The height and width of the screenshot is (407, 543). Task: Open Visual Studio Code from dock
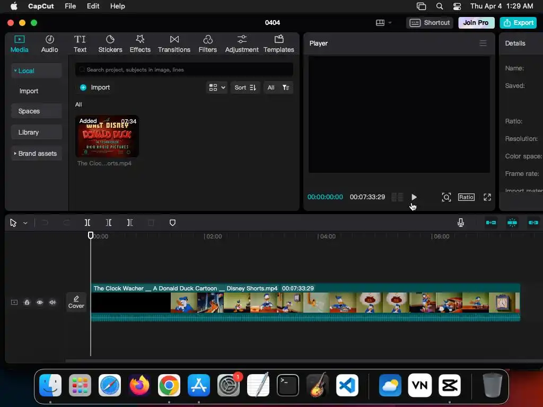[347, 385]
